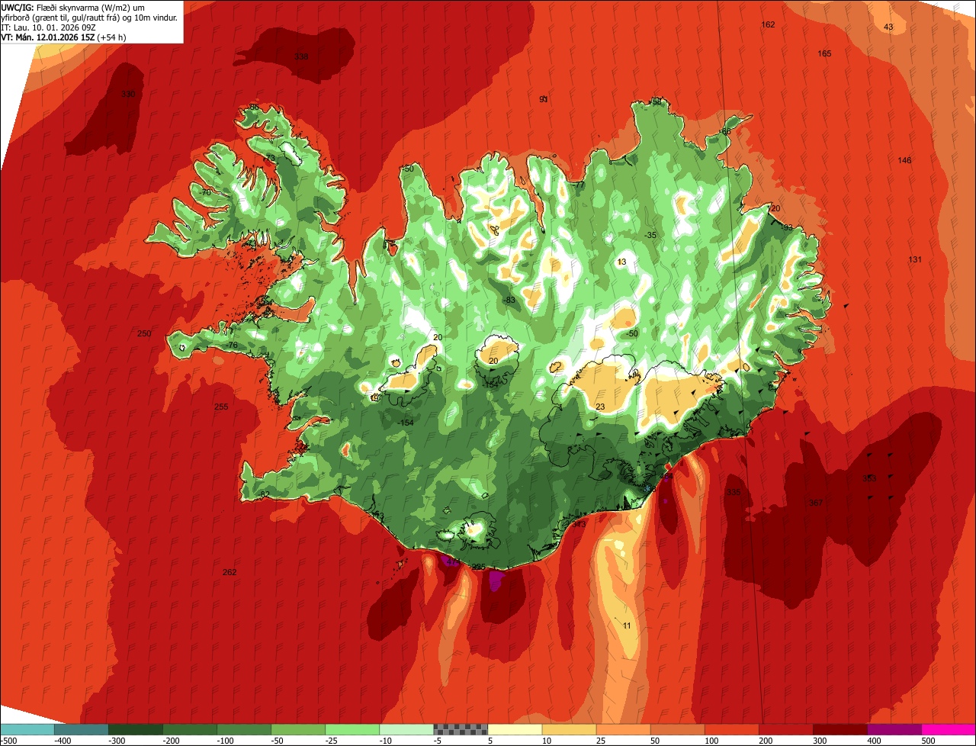Viewport: 976px width, 746px height.
Task: Pick the palest green -10 to -5 swatch
Action: coord(406,729)
